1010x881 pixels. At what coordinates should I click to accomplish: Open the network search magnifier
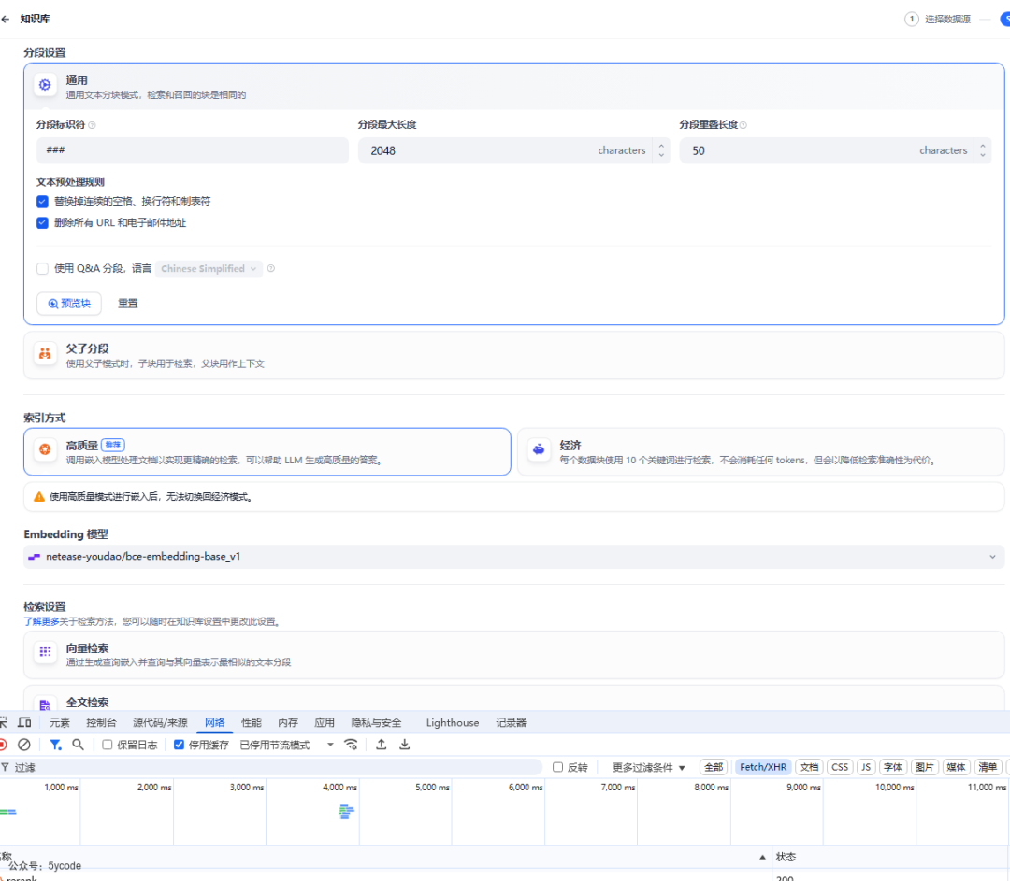click(79, 745)
